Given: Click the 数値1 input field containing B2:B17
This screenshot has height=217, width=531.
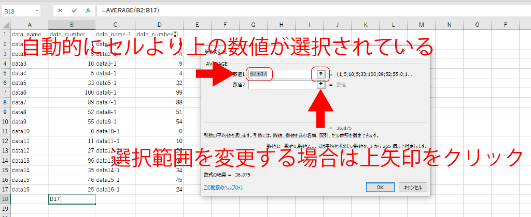Looking at the screenshot, I should pos(280,74).
